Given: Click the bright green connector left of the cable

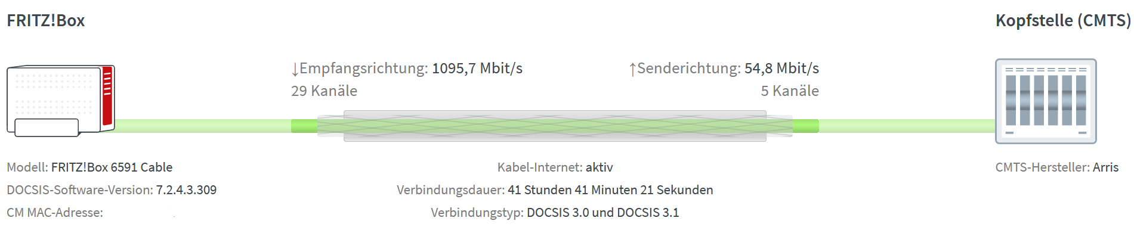Looking at the screenshot, I should click(304, 126).
